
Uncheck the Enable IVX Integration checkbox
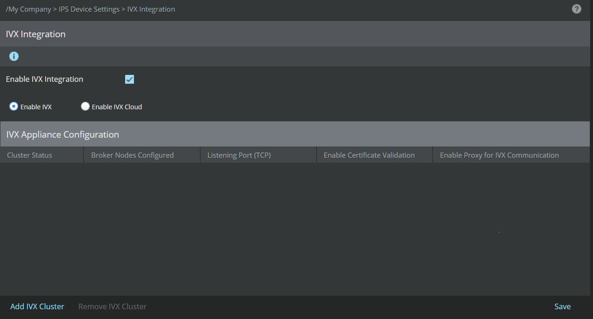129,79
